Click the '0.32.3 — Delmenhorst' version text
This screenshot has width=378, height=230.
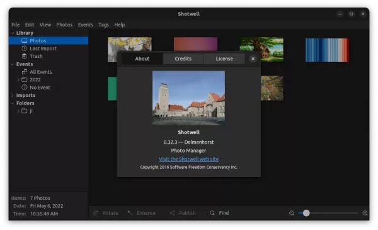[x=189, y=142]
